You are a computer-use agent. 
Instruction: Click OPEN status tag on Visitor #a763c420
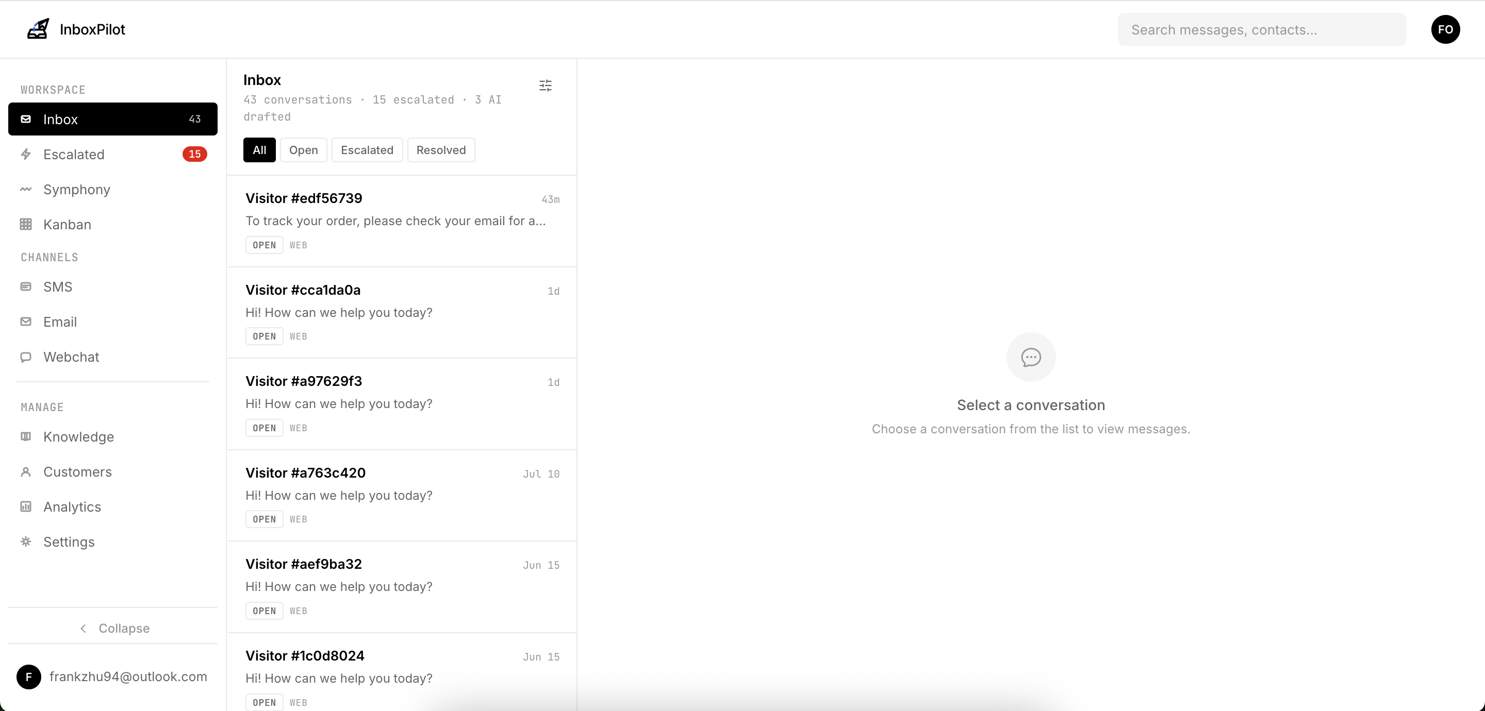pyautogui.click(x=264, y=520)
